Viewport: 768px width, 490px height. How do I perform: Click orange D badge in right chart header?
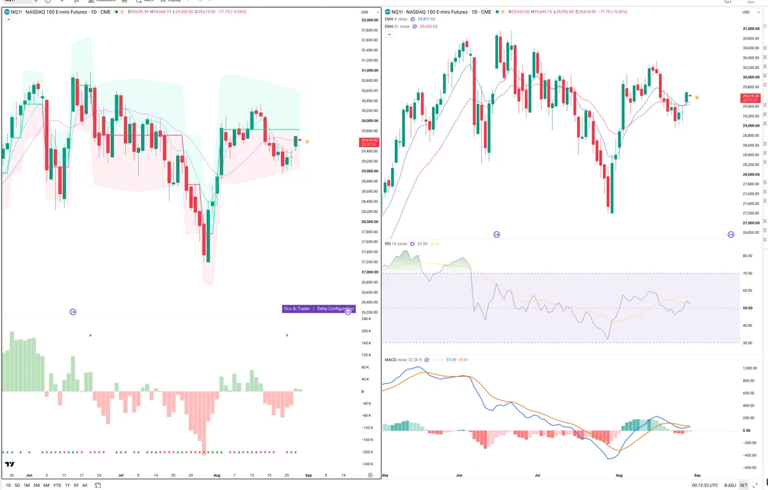[x=502, y=12]
